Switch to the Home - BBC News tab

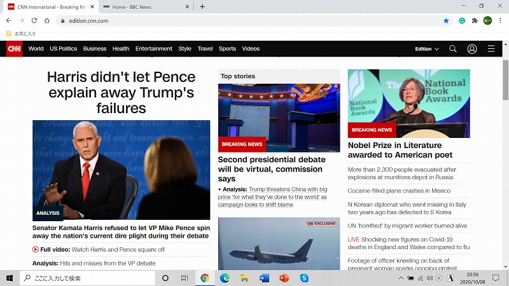146,7
